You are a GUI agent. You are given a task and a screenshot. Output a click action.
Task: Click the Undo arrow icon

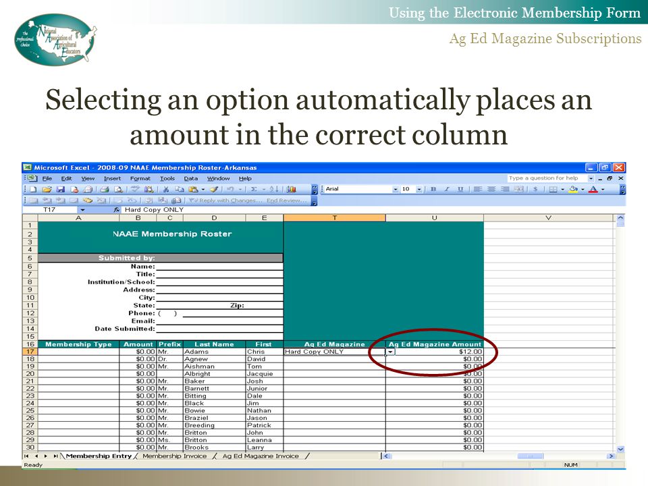230,189
